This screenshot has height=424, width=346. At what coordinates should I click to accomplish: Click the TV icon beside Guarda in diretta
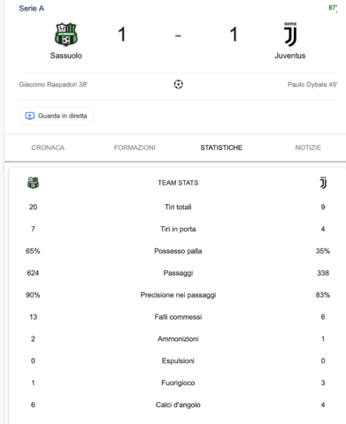(30, 116)
